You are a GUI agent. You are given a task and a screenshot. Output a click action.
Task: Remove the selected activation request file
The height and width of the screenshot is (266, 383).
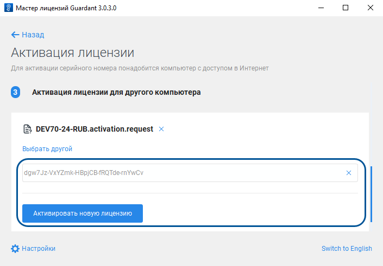click(x=161, y=129)
